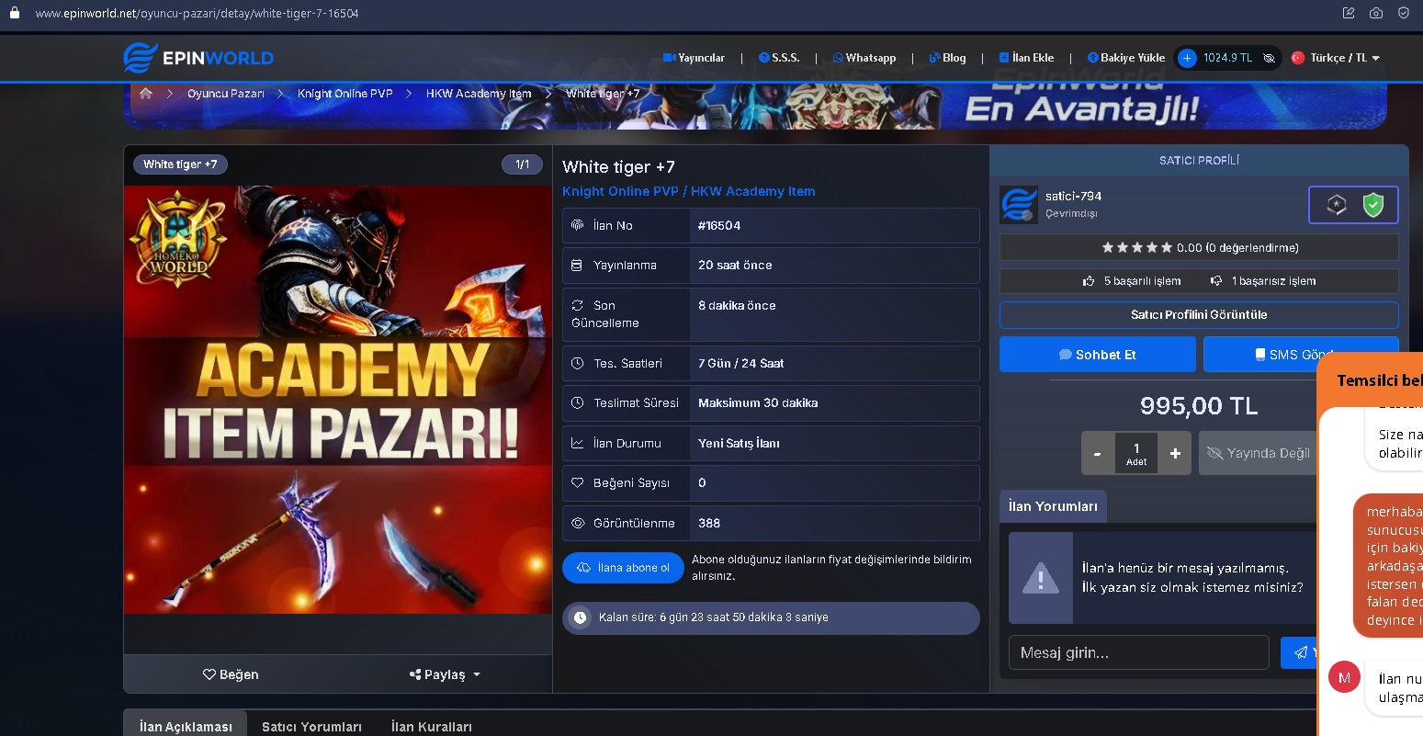Click the seller avatar for satici-794
1423x736 pixels.
[1018, 204]
